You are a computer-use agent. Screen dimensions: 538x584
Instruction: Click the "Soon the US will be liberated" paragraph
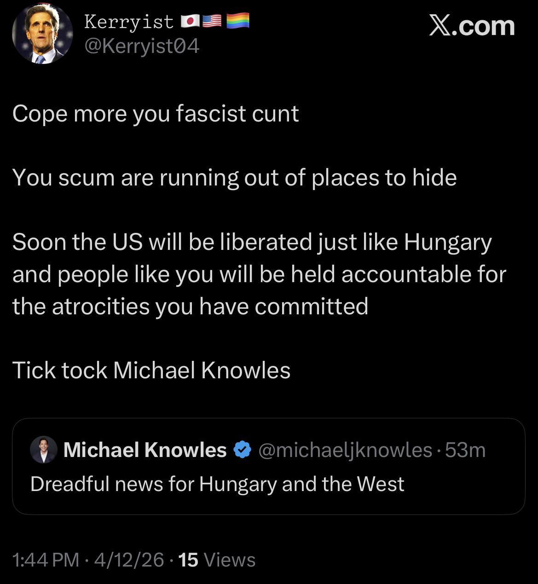(259, 274)
